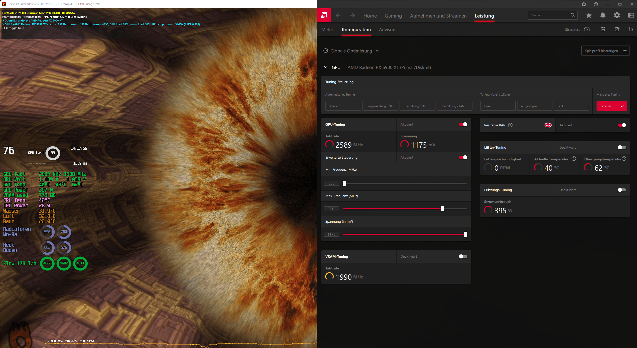Viewport: 637px width, 348px height.
Task: Click the globe icon beside Globale Optimierung
Action: [x=326, y=51]
